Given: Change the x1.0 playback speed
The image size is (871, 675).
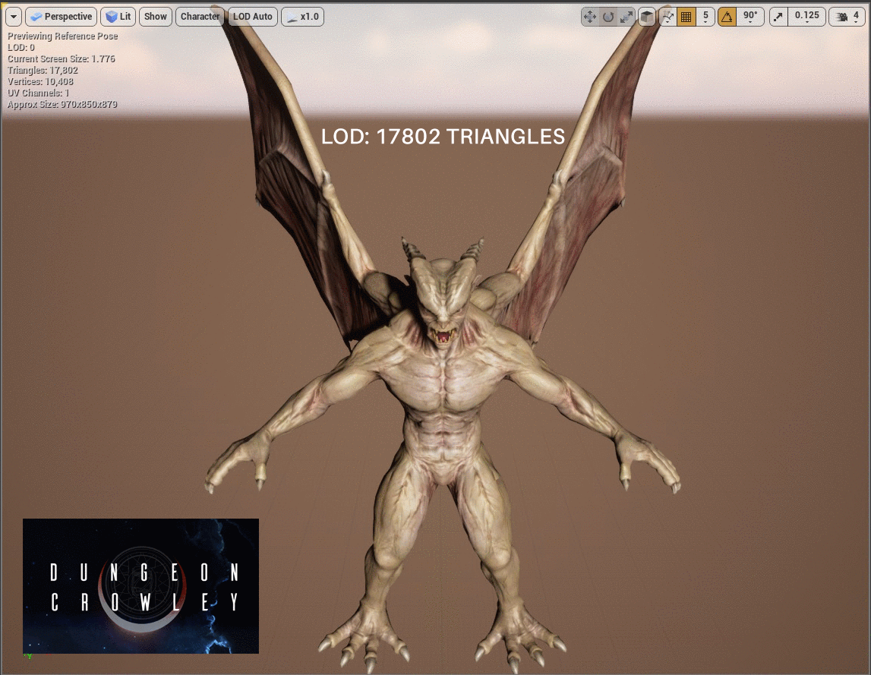Looking at the screenshot, I should [302, 17].
